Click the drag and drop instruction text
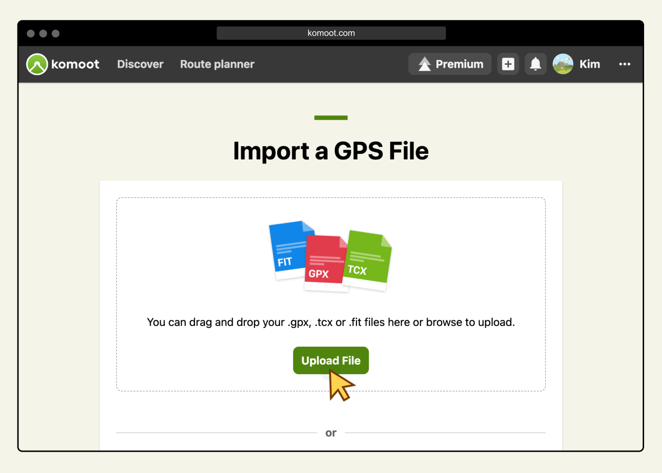 (x=331, y=323)
